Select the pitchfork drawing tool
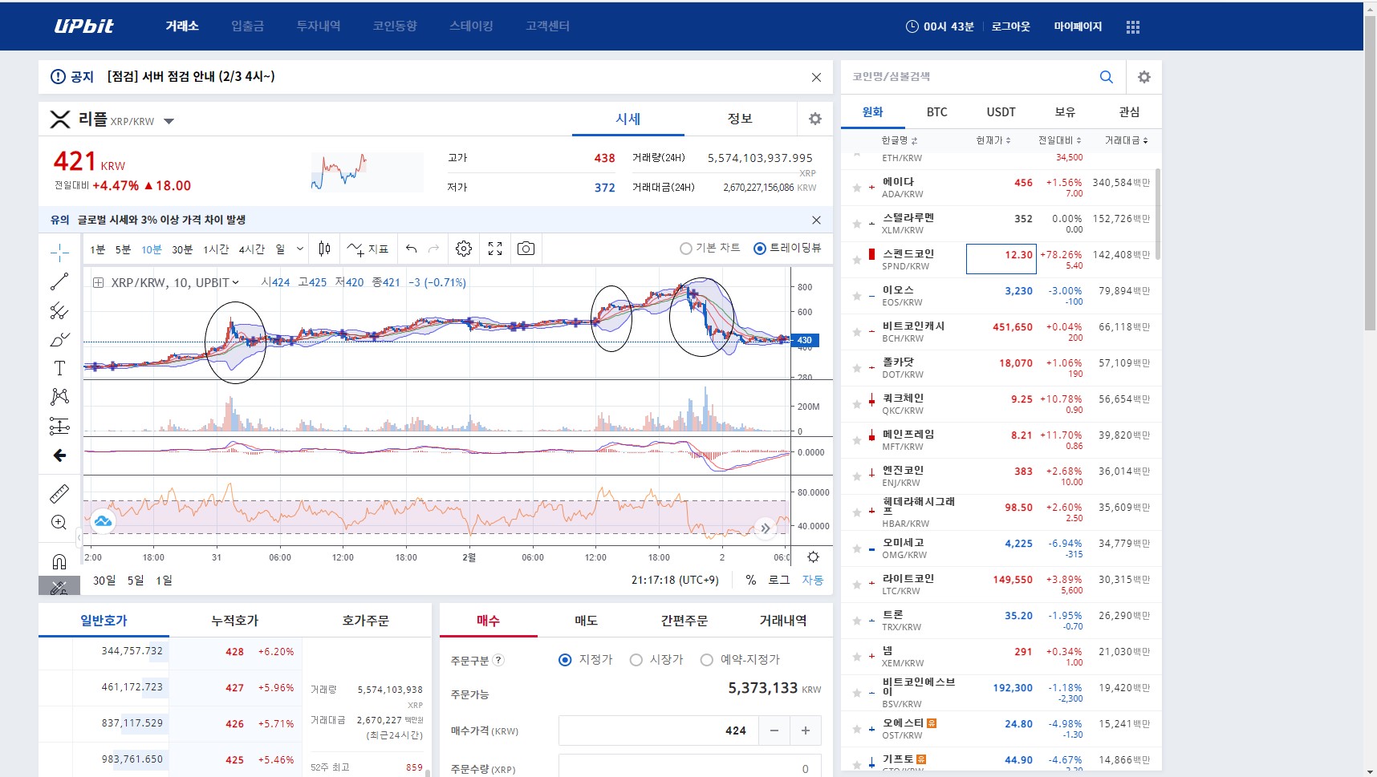 click(x=59, y=310)
